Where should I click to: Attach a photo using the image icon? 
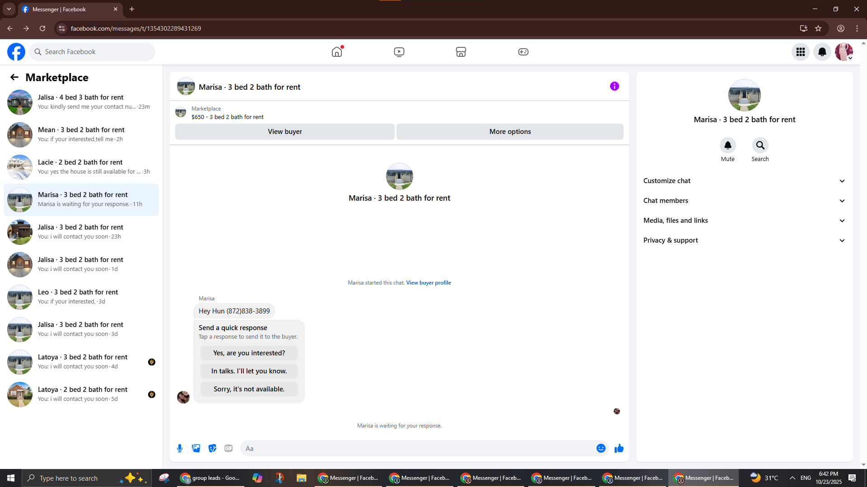click(196, 448)
